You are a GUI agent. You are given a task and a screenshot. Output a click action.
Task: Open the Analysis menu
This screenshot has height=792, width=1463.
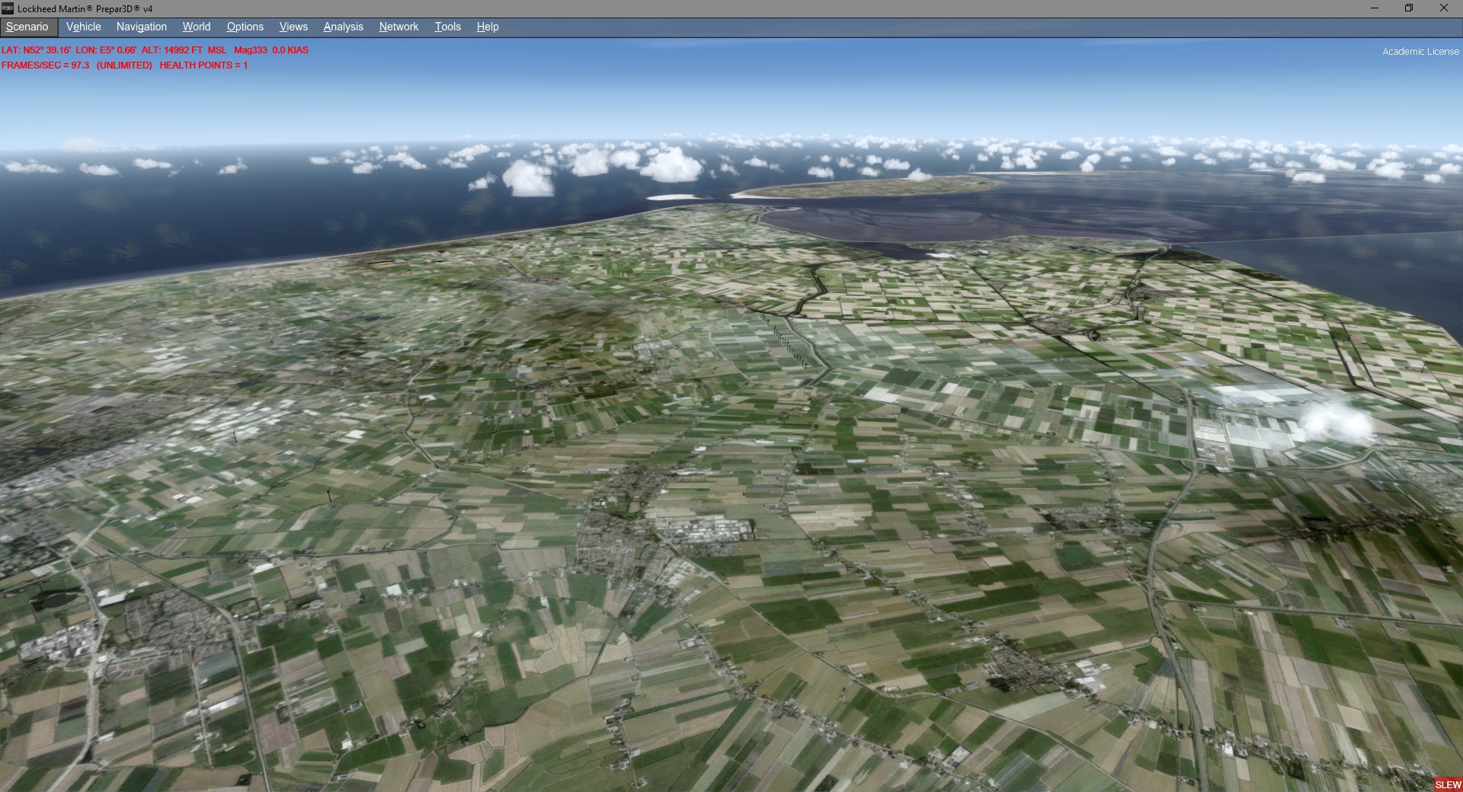click(x=344, y=27)
